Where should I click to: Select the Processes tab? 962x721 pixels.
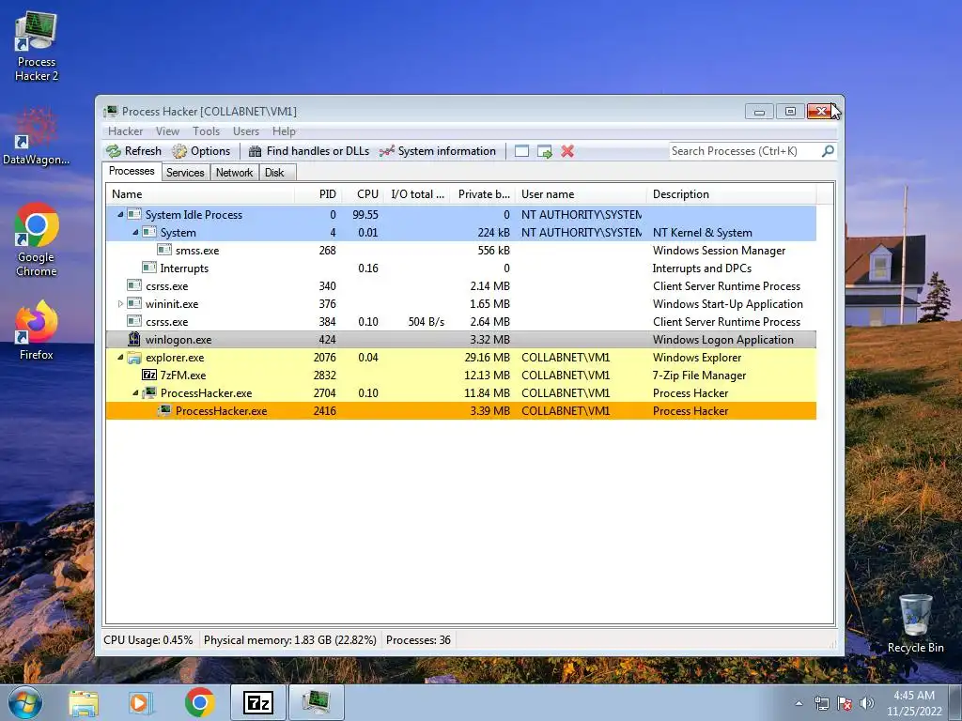132,171
